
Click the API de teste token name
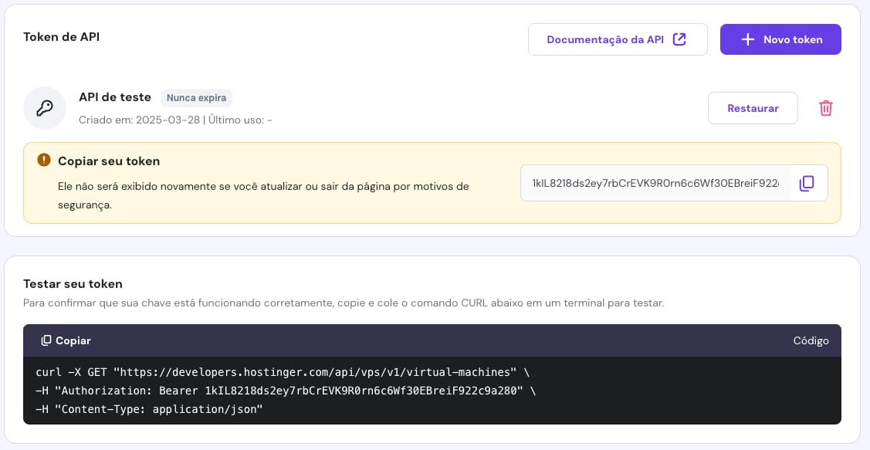(115, 97)
